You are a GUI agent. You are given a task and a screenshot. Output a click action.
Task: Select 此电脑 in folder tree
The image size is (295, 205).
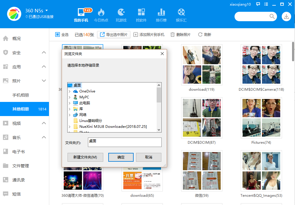click(x=84, y=103)
